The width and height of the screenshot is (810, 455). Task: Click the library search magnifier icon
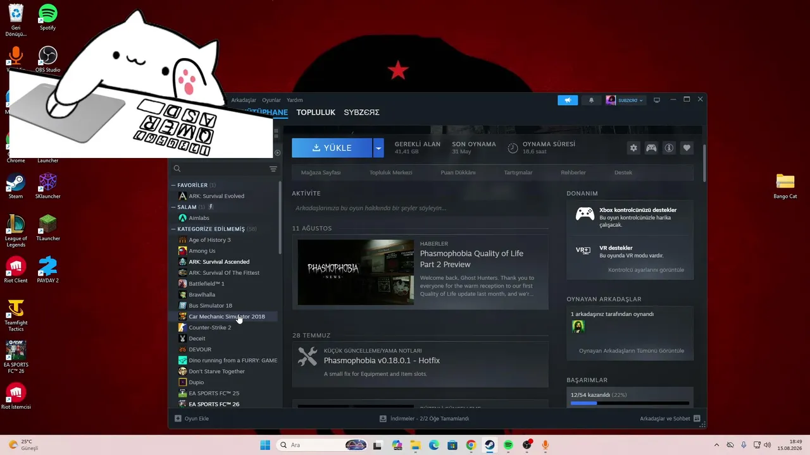coord(177,169)
